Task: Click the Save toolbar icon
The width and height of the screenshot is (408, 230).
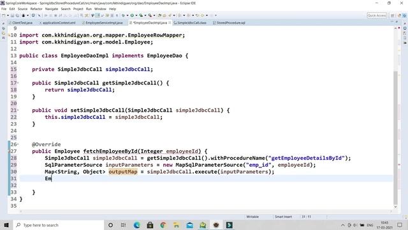Action: (x=12, y=15)
